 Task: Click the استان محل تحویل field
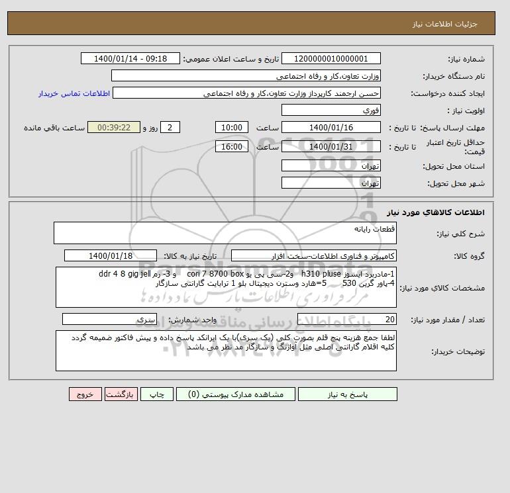click(331, 165)
